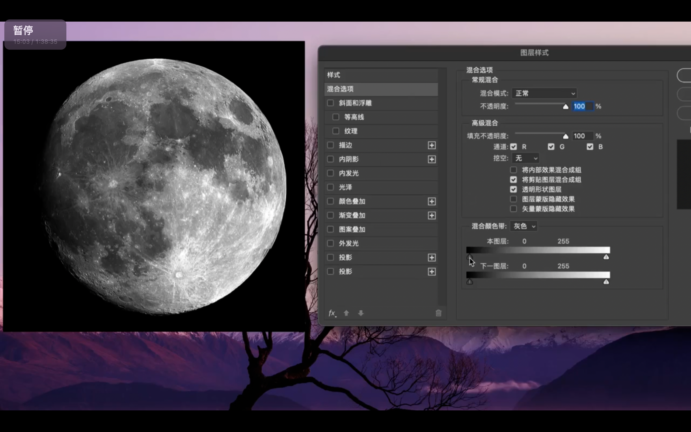691x432 pixels.
Task: Enable the 斜面和浮雕 checkbox
Action: (330, 103)
